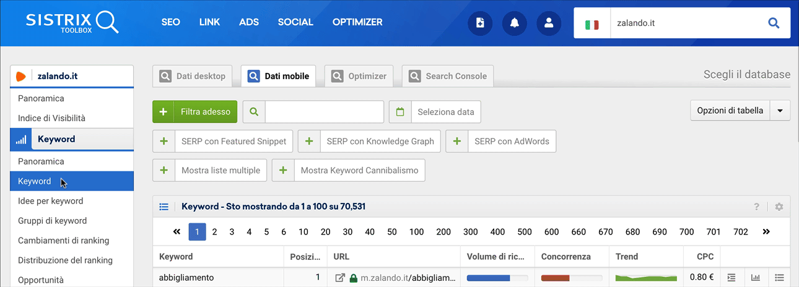799x287 pixels.
Task: Click the green plus on Filtra adesso
Action: pyautogui.click(x=164, y=112)
